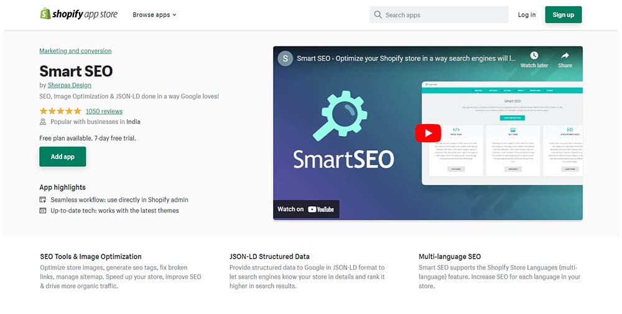The height and width of the screenshot is (314, 622).
Task: Click the Up-to-date tech highlight icon
Action: (43, 210)
